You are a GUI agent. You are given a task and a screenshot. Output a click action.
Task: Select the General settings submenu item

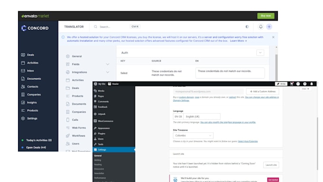coord(98,155)
